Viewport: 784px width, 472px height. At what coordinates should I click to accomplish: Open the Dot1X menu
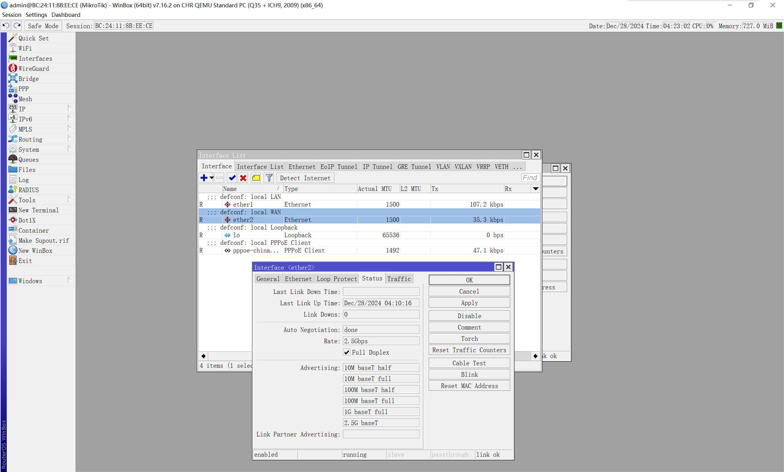click(41, 220)
